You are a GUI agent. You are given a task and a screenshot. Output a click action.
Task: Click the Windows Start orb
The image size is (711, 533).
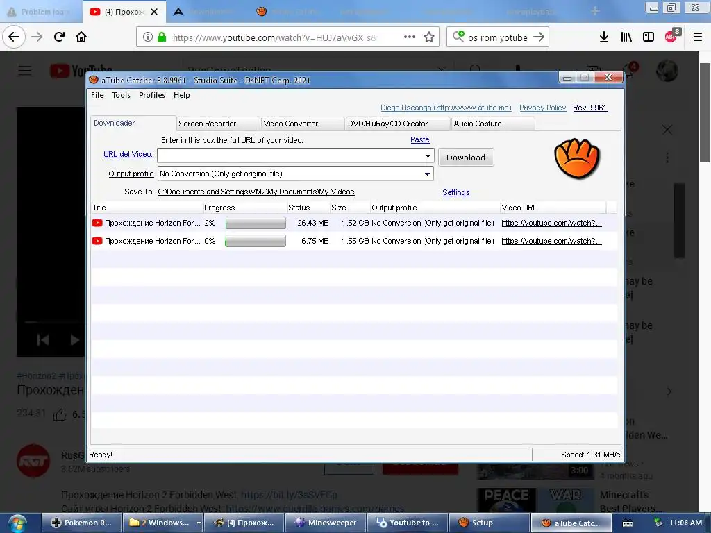[x=17, y=523]
